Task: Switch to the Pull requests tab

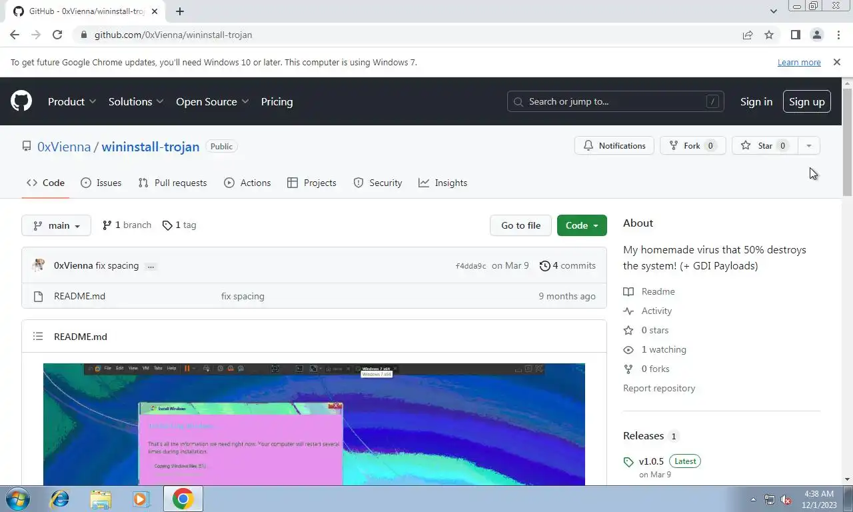Action: click(173, 183)
